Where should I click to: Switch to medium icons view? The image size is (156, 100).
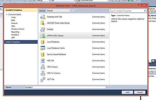pos(76,11)
